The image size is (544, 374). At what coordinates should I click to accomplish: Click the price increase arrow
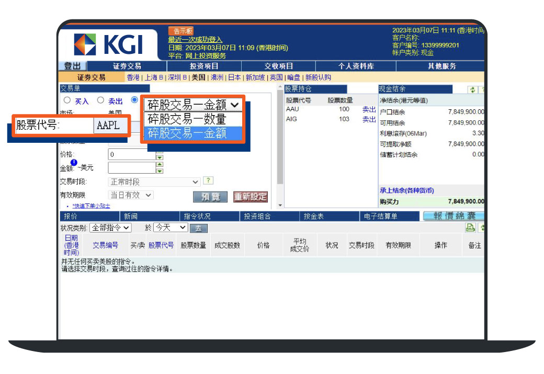[x=160, y=152]
